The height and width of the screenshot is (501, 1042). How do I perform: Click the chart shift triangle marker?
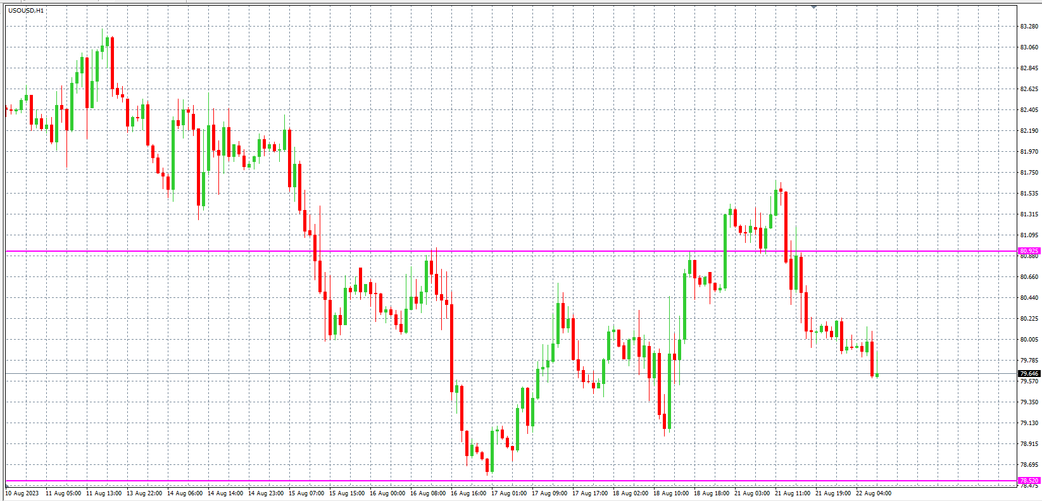[813, 7]
